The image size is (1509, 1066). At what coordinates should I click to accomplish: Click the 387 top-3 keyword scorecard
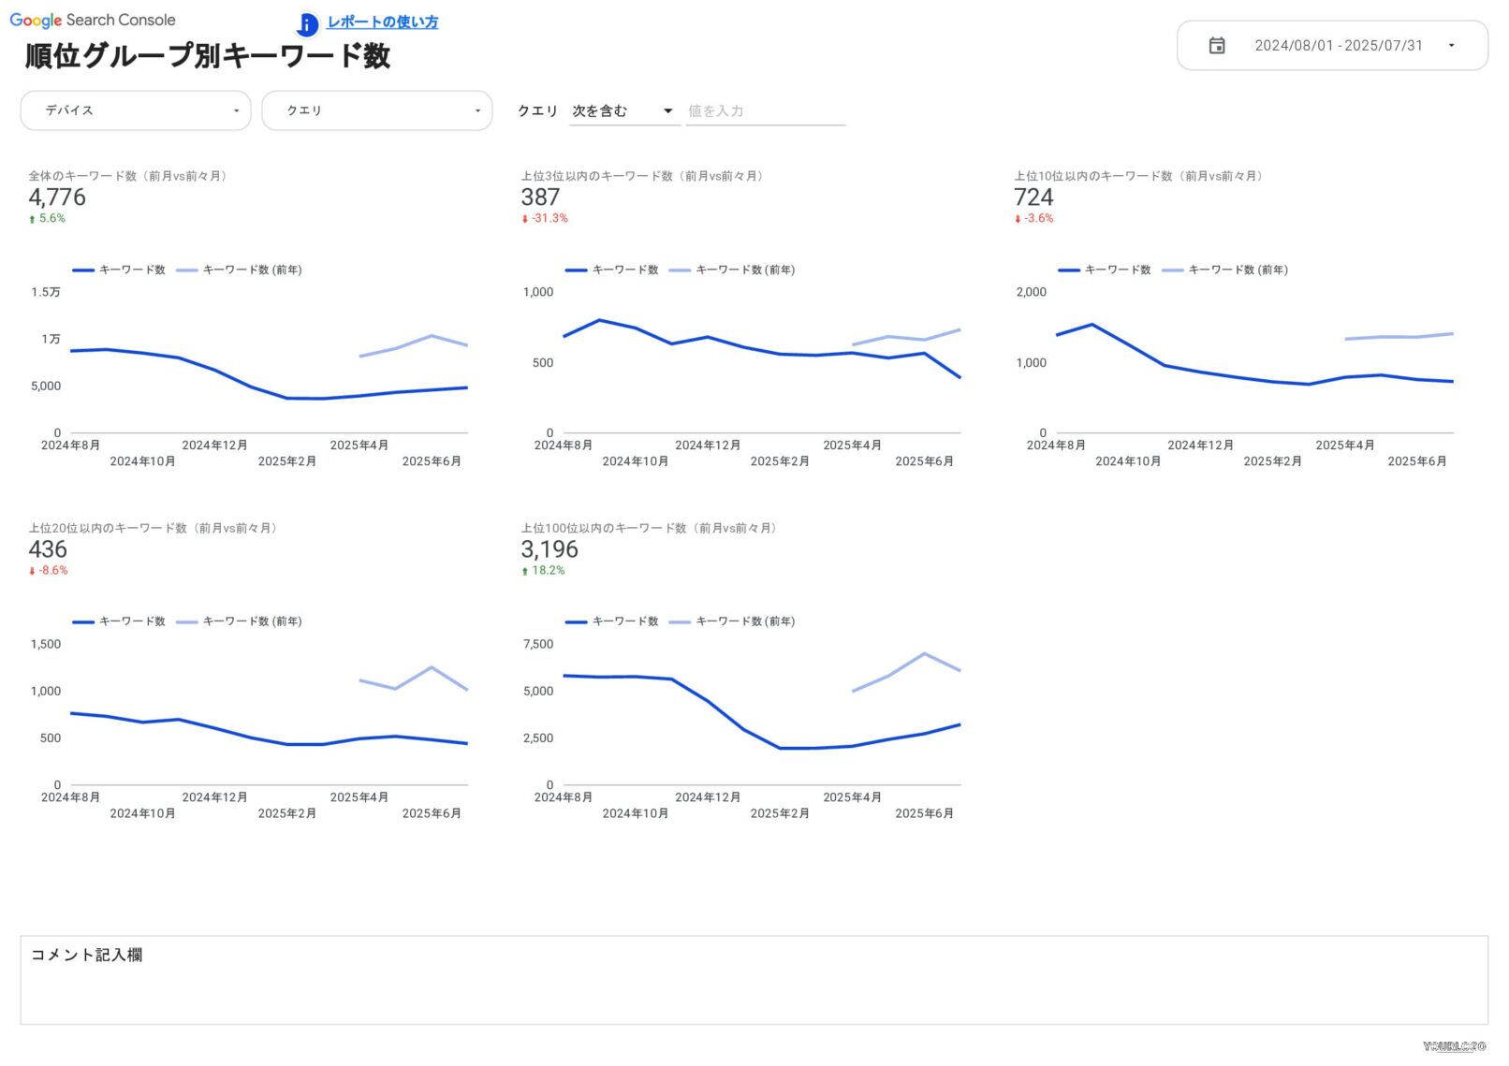tap(540, 197)
